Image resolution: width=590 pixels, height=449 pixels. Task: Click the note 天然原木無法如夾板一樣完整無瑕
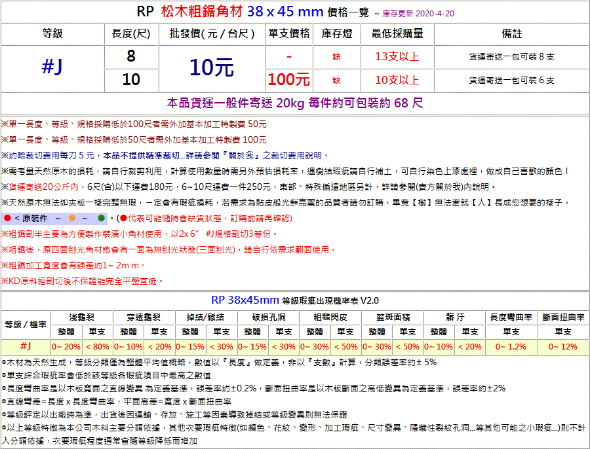pyautogui.click(x=286, y=203)
